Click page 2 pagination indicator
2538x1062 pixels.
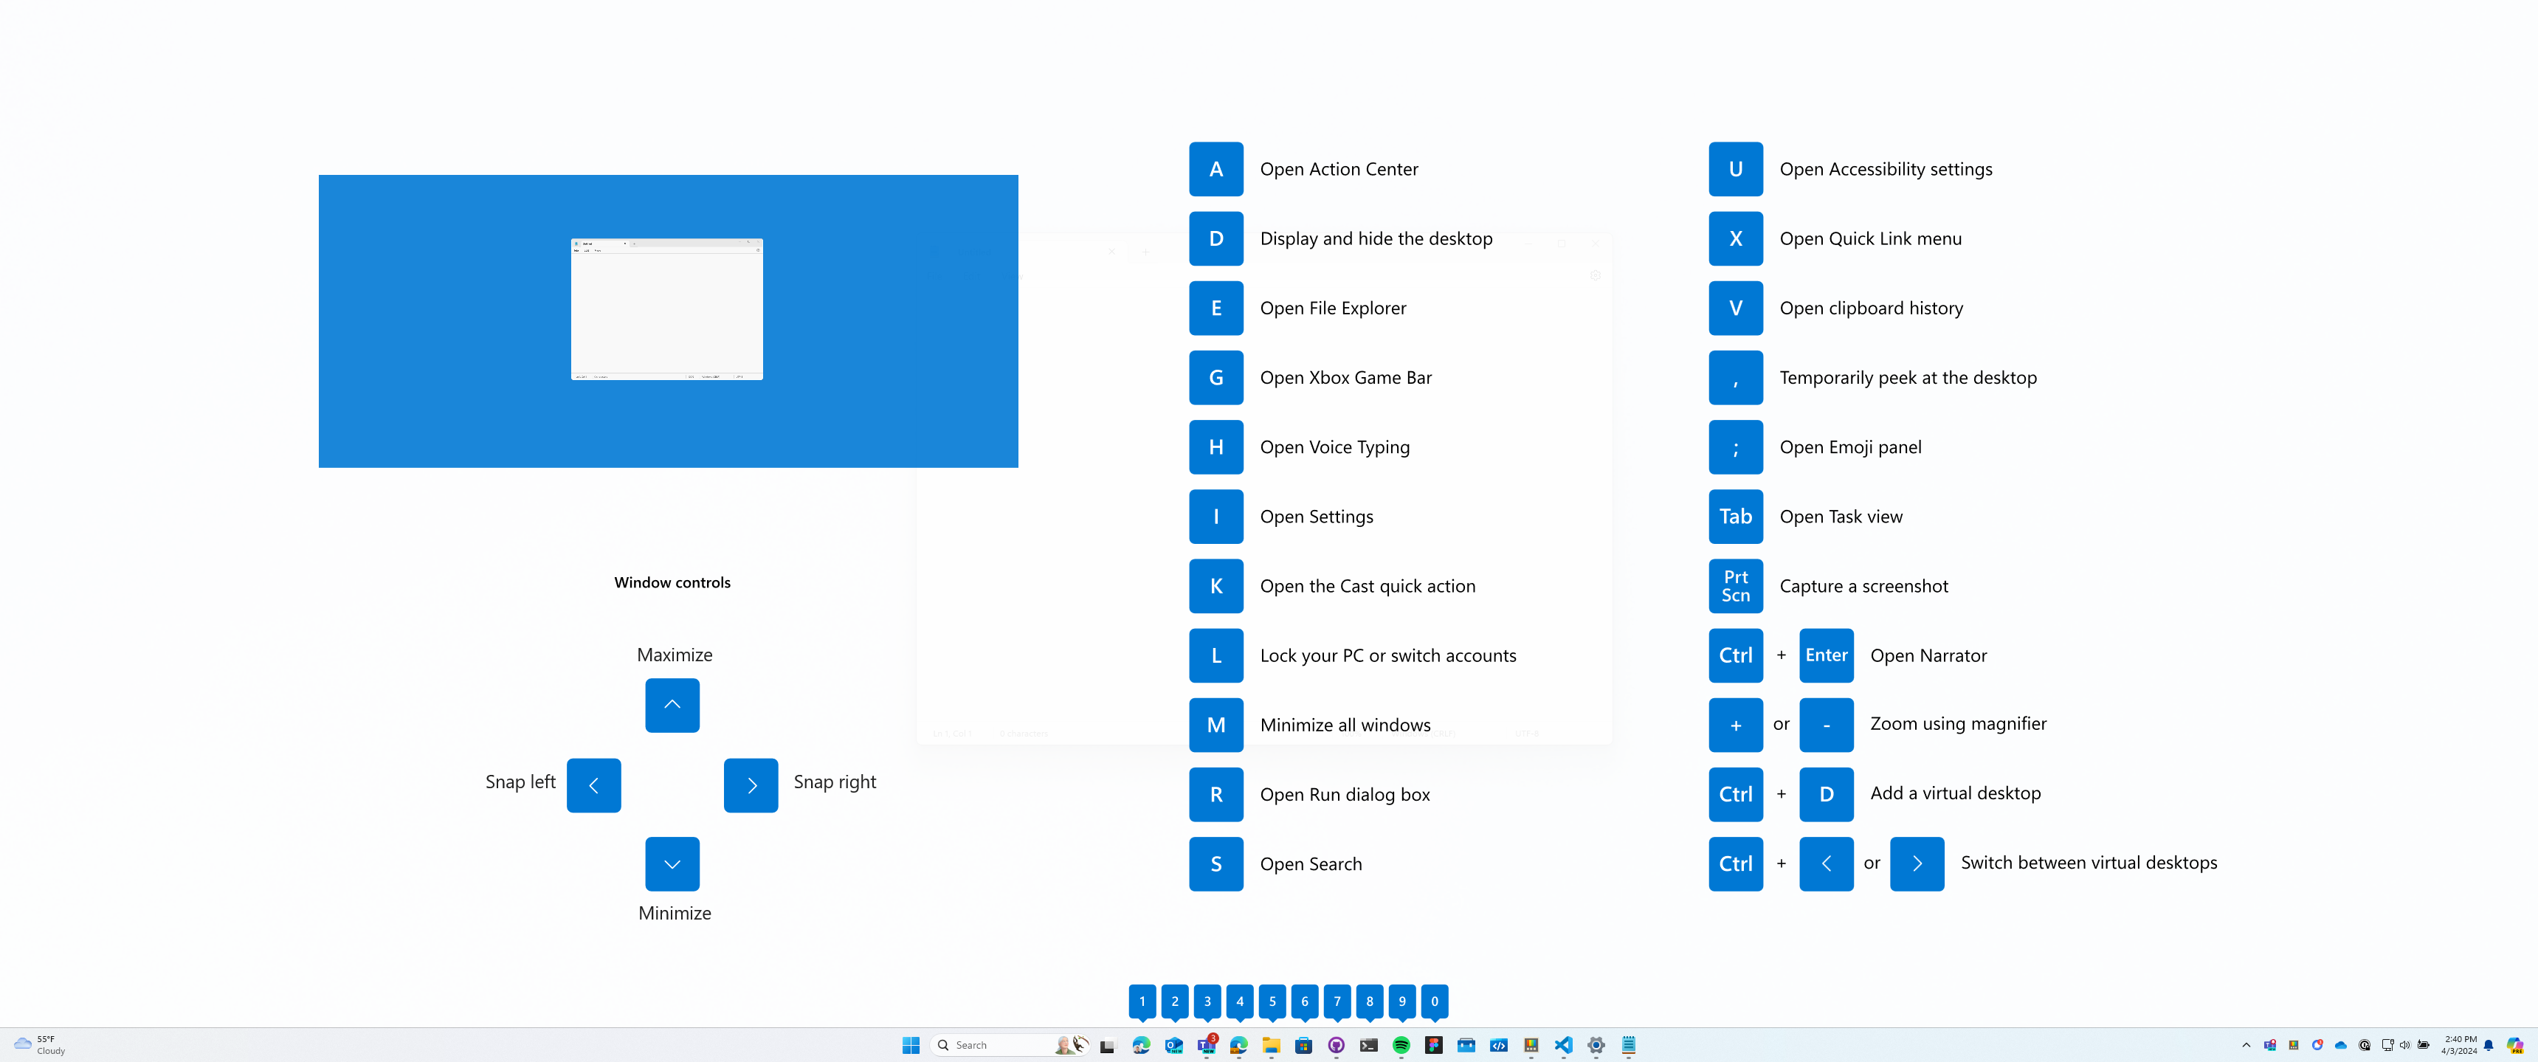(1175, 1001)
